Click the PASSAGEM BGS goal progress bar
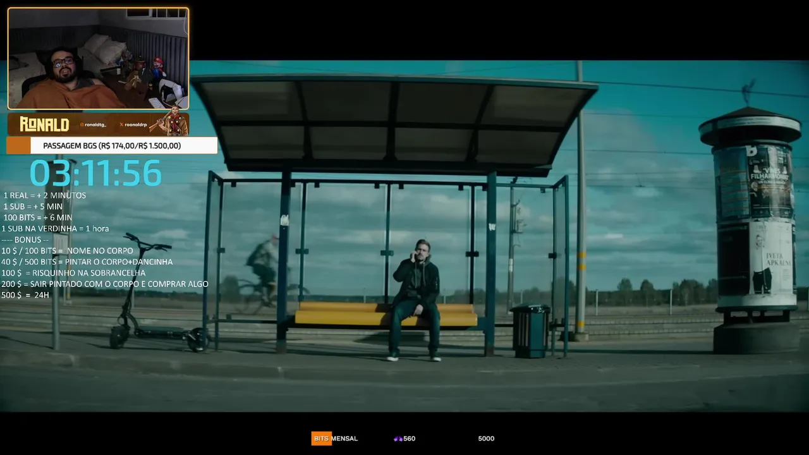809x455 pixels. tap(112, 145)
